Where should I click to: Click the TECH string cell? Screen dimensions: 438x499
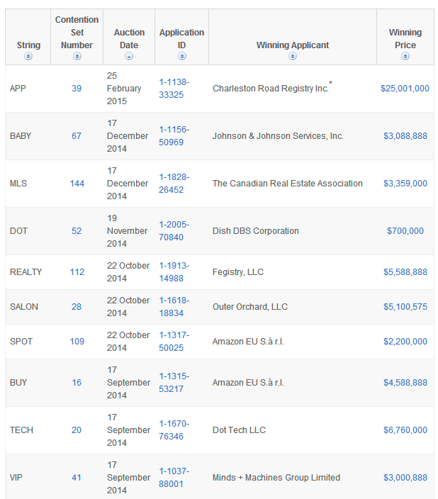pos(21,430)
